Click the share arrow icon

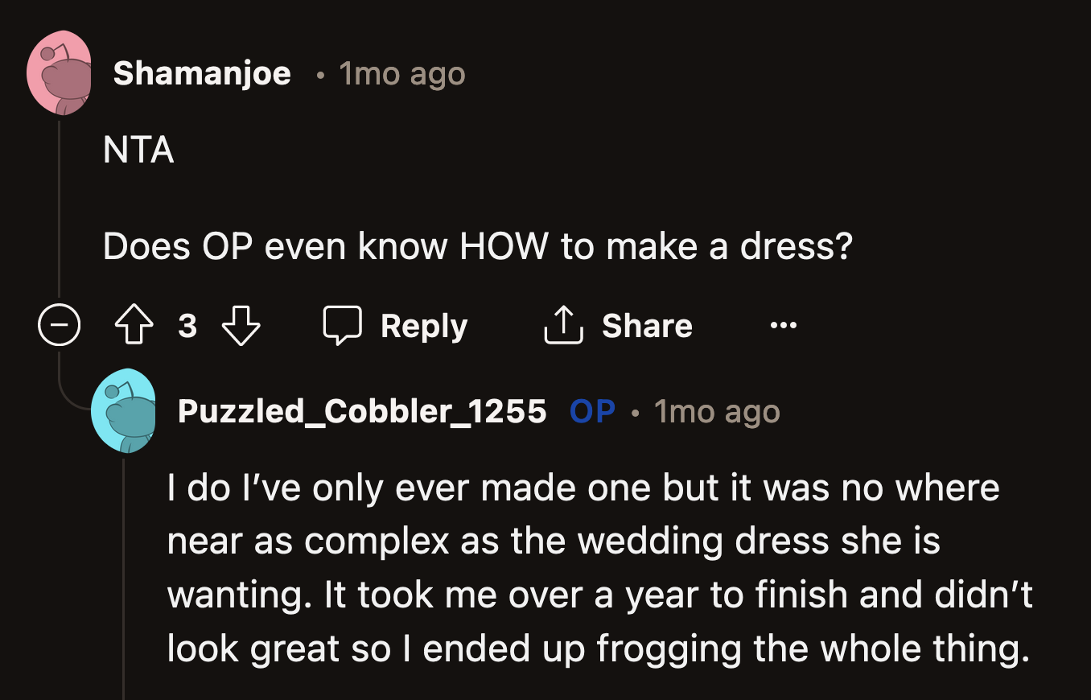(563, 326)
